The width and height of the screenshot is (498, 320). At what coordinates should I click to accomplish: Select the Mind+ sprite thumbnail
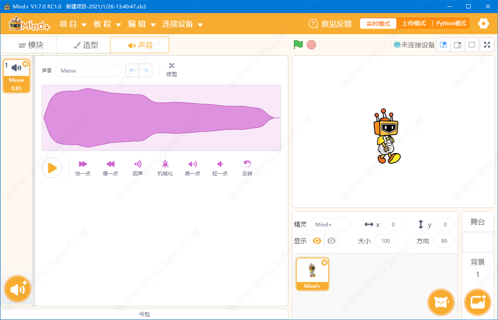[x=312, y=274]
